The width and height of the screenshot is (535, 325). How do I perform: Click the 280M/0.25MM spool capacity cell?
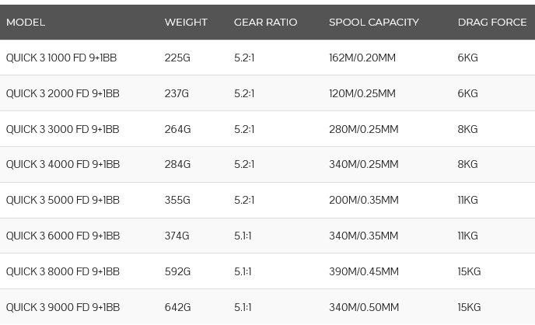[363, 130]
